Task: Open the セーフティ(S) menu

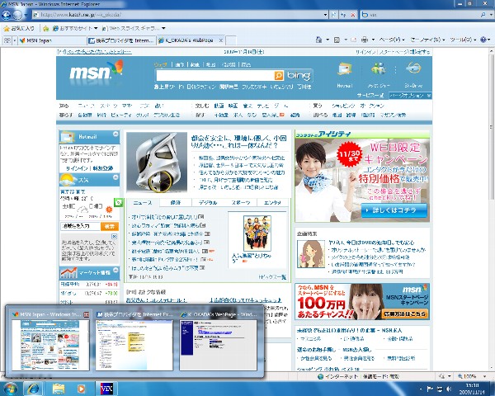Action: (427, 40)
